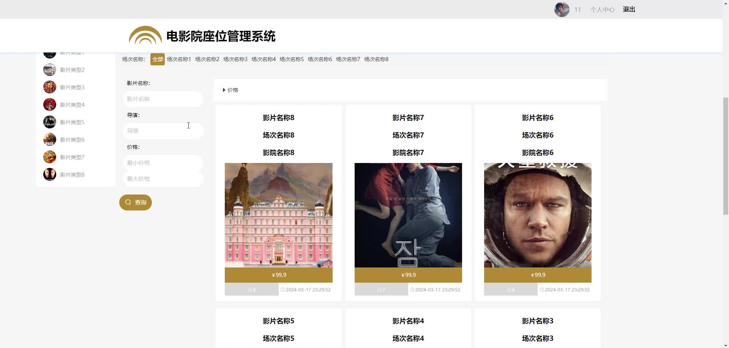Click the clock icon on 影片名称6 card
Screen dimensions: 729x348
(x=542, y=289)
